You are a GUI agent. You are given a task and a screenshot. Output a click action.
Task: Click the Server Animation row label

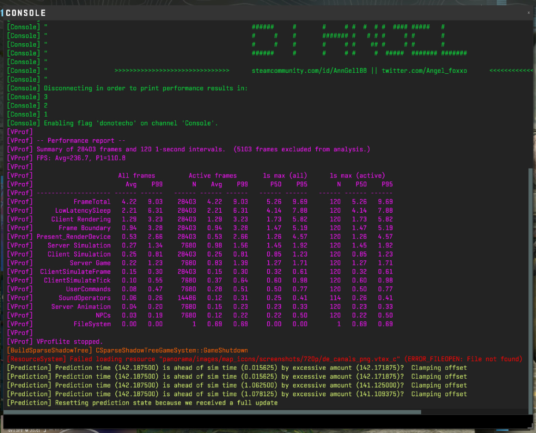(81, 306)
